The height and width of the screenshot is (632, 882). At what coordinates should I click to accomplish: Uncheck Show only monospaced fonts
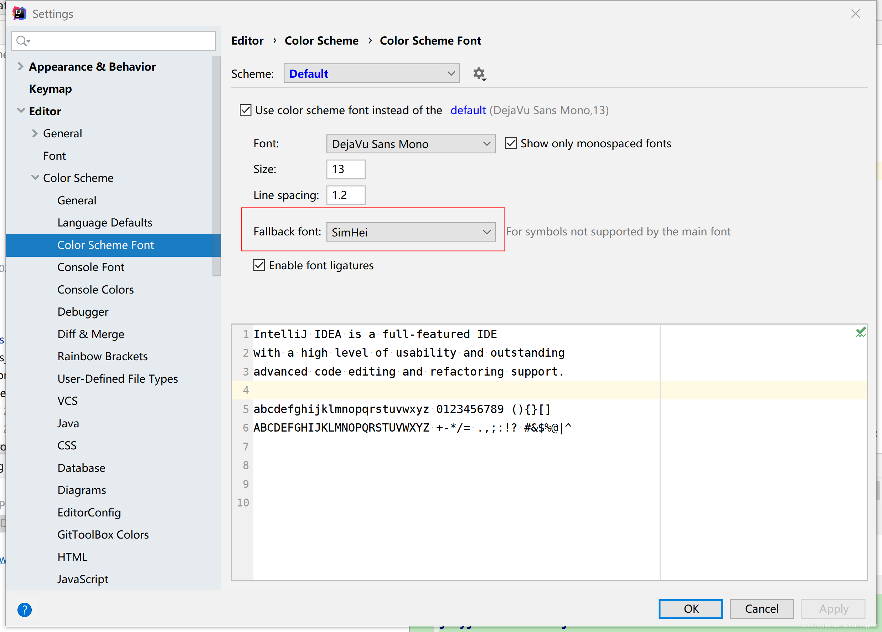coord(511,143)
